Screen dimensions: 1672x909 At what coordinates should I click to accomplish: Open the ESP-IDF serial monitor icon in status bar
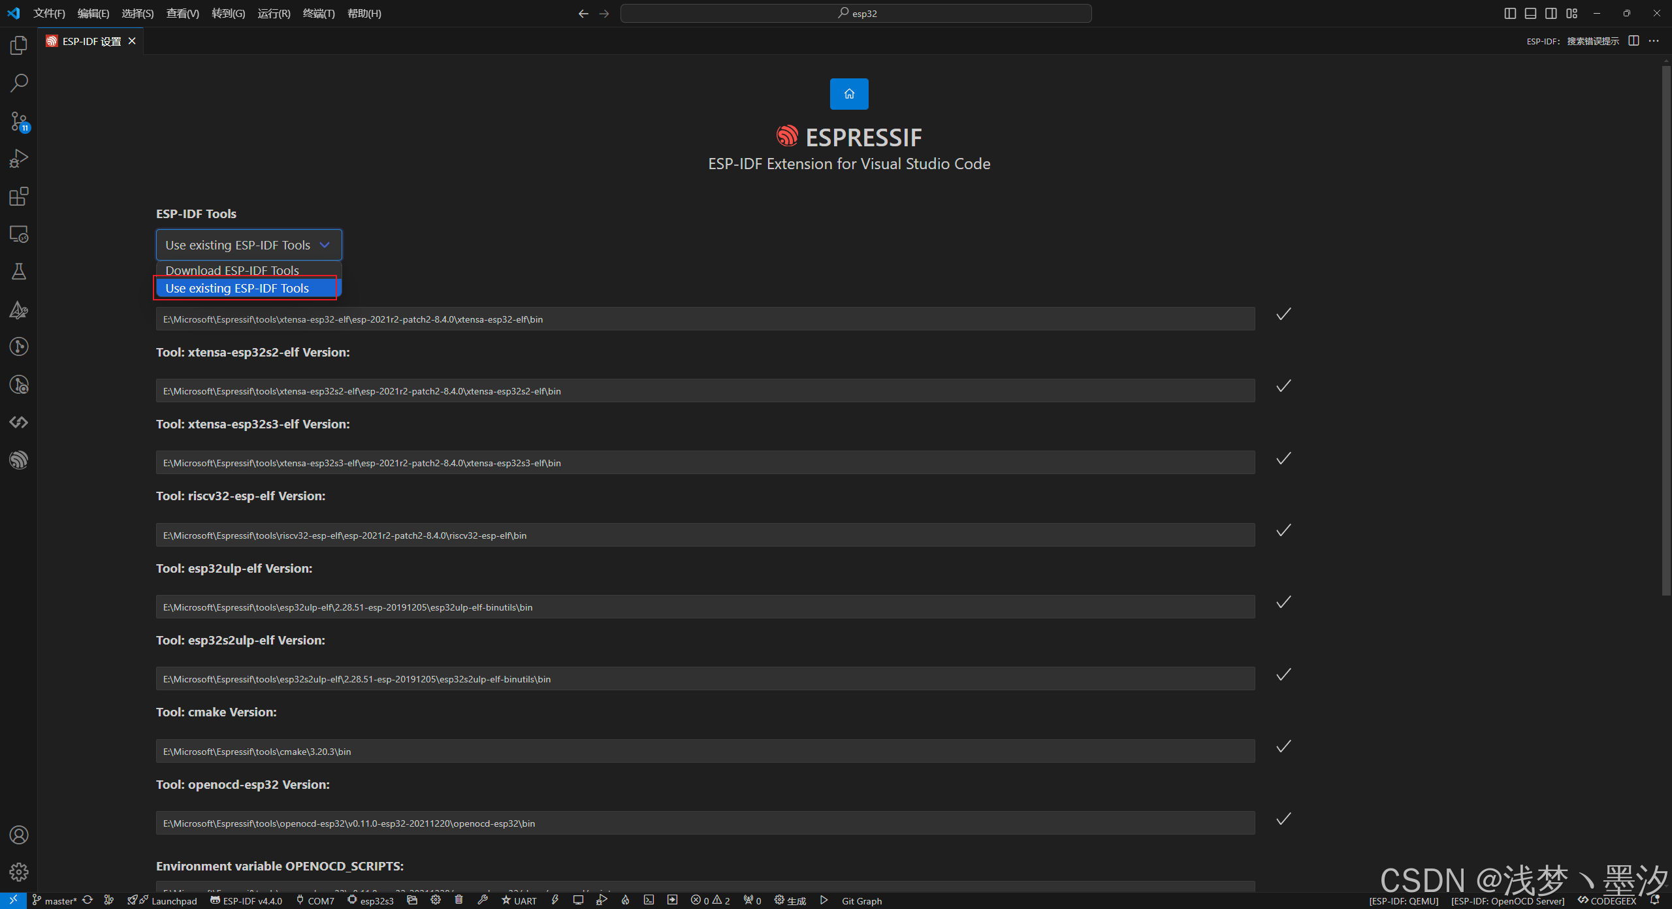click(578, 900)
